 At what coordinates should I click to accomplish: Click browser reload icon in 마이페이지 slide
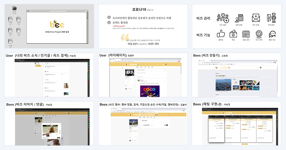(x=114, y=61)
